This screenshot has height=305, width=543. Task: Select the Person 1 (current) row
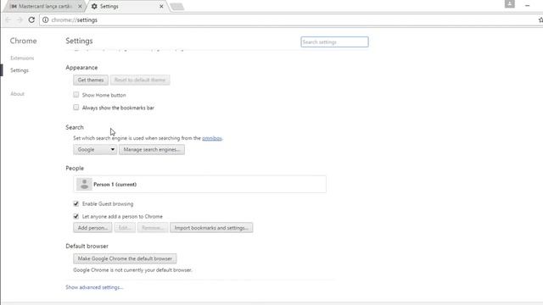point(200,185)
